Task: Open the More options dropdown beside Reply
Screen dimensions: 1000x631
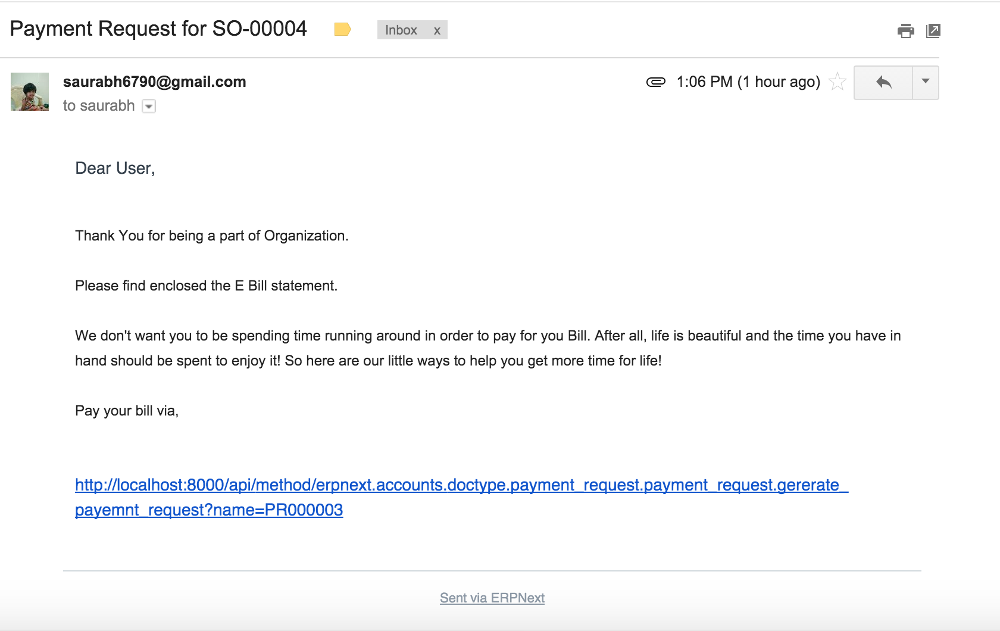Action: 926,82
